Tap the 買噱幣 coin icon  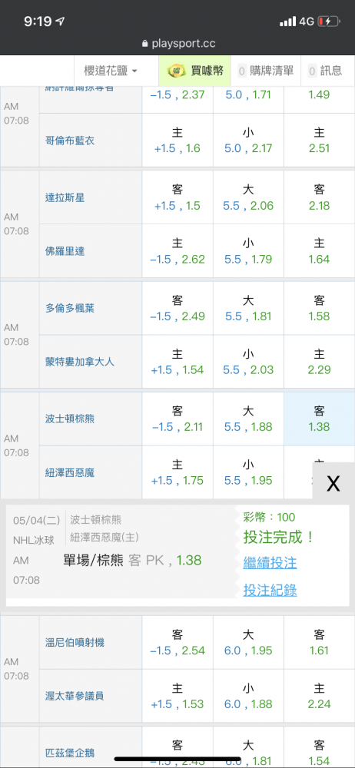click(175, 71)
